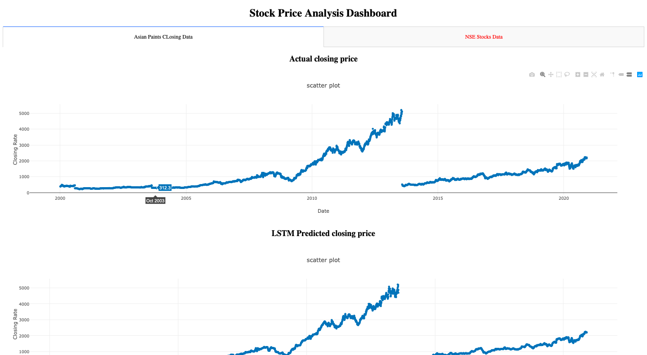
Task: Click the Zoom Out icon on the modebar
Action: coord(585,75)
